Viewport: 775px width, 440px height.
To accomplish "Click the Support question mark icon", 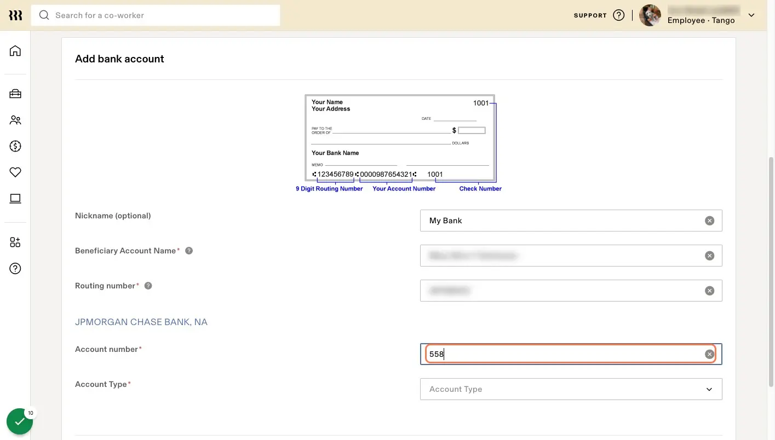I will click(619, 15).
